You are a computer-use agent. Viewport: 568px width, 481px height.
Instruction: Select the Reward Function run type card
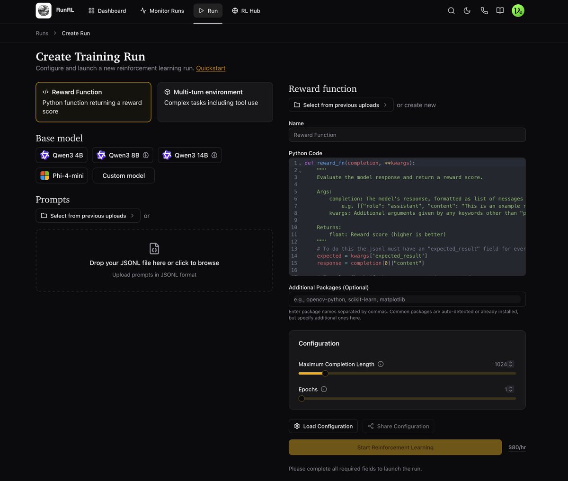point(94,102)
